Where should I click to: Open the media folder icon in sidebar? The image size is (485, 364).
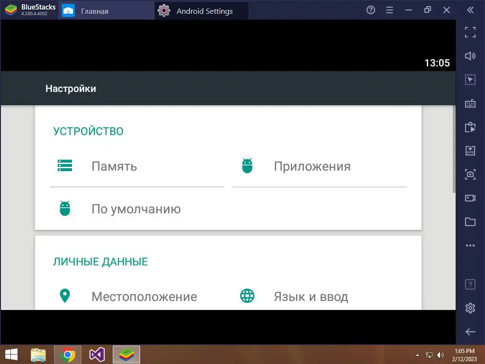[470, 222]
